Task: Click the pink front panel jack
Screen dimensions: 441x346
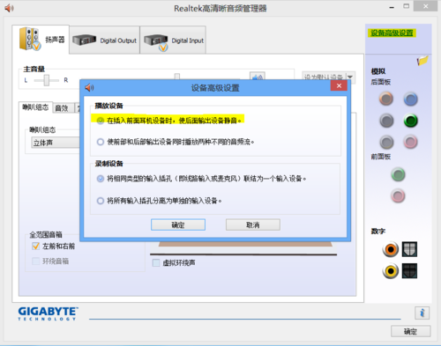Action: tap(398, 195)
